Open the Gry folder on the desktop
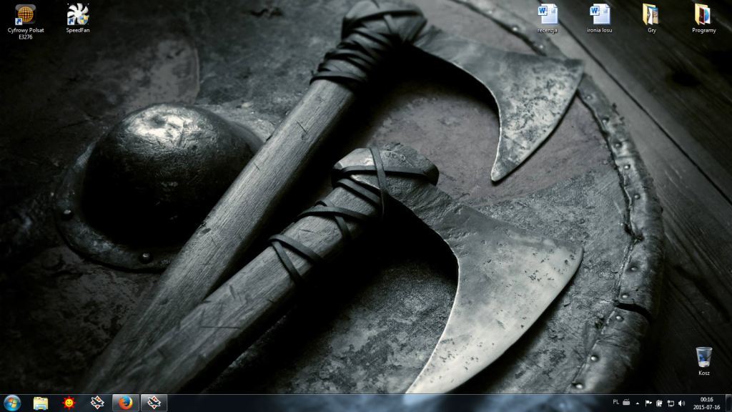Screen dimensions: 732x412 coord(651,19)
